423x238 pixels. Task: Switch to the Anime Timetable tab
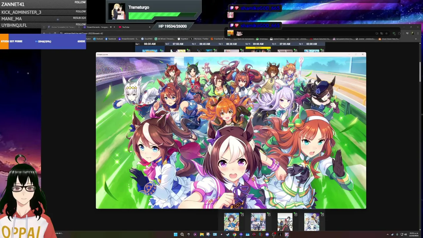[63, 27]
